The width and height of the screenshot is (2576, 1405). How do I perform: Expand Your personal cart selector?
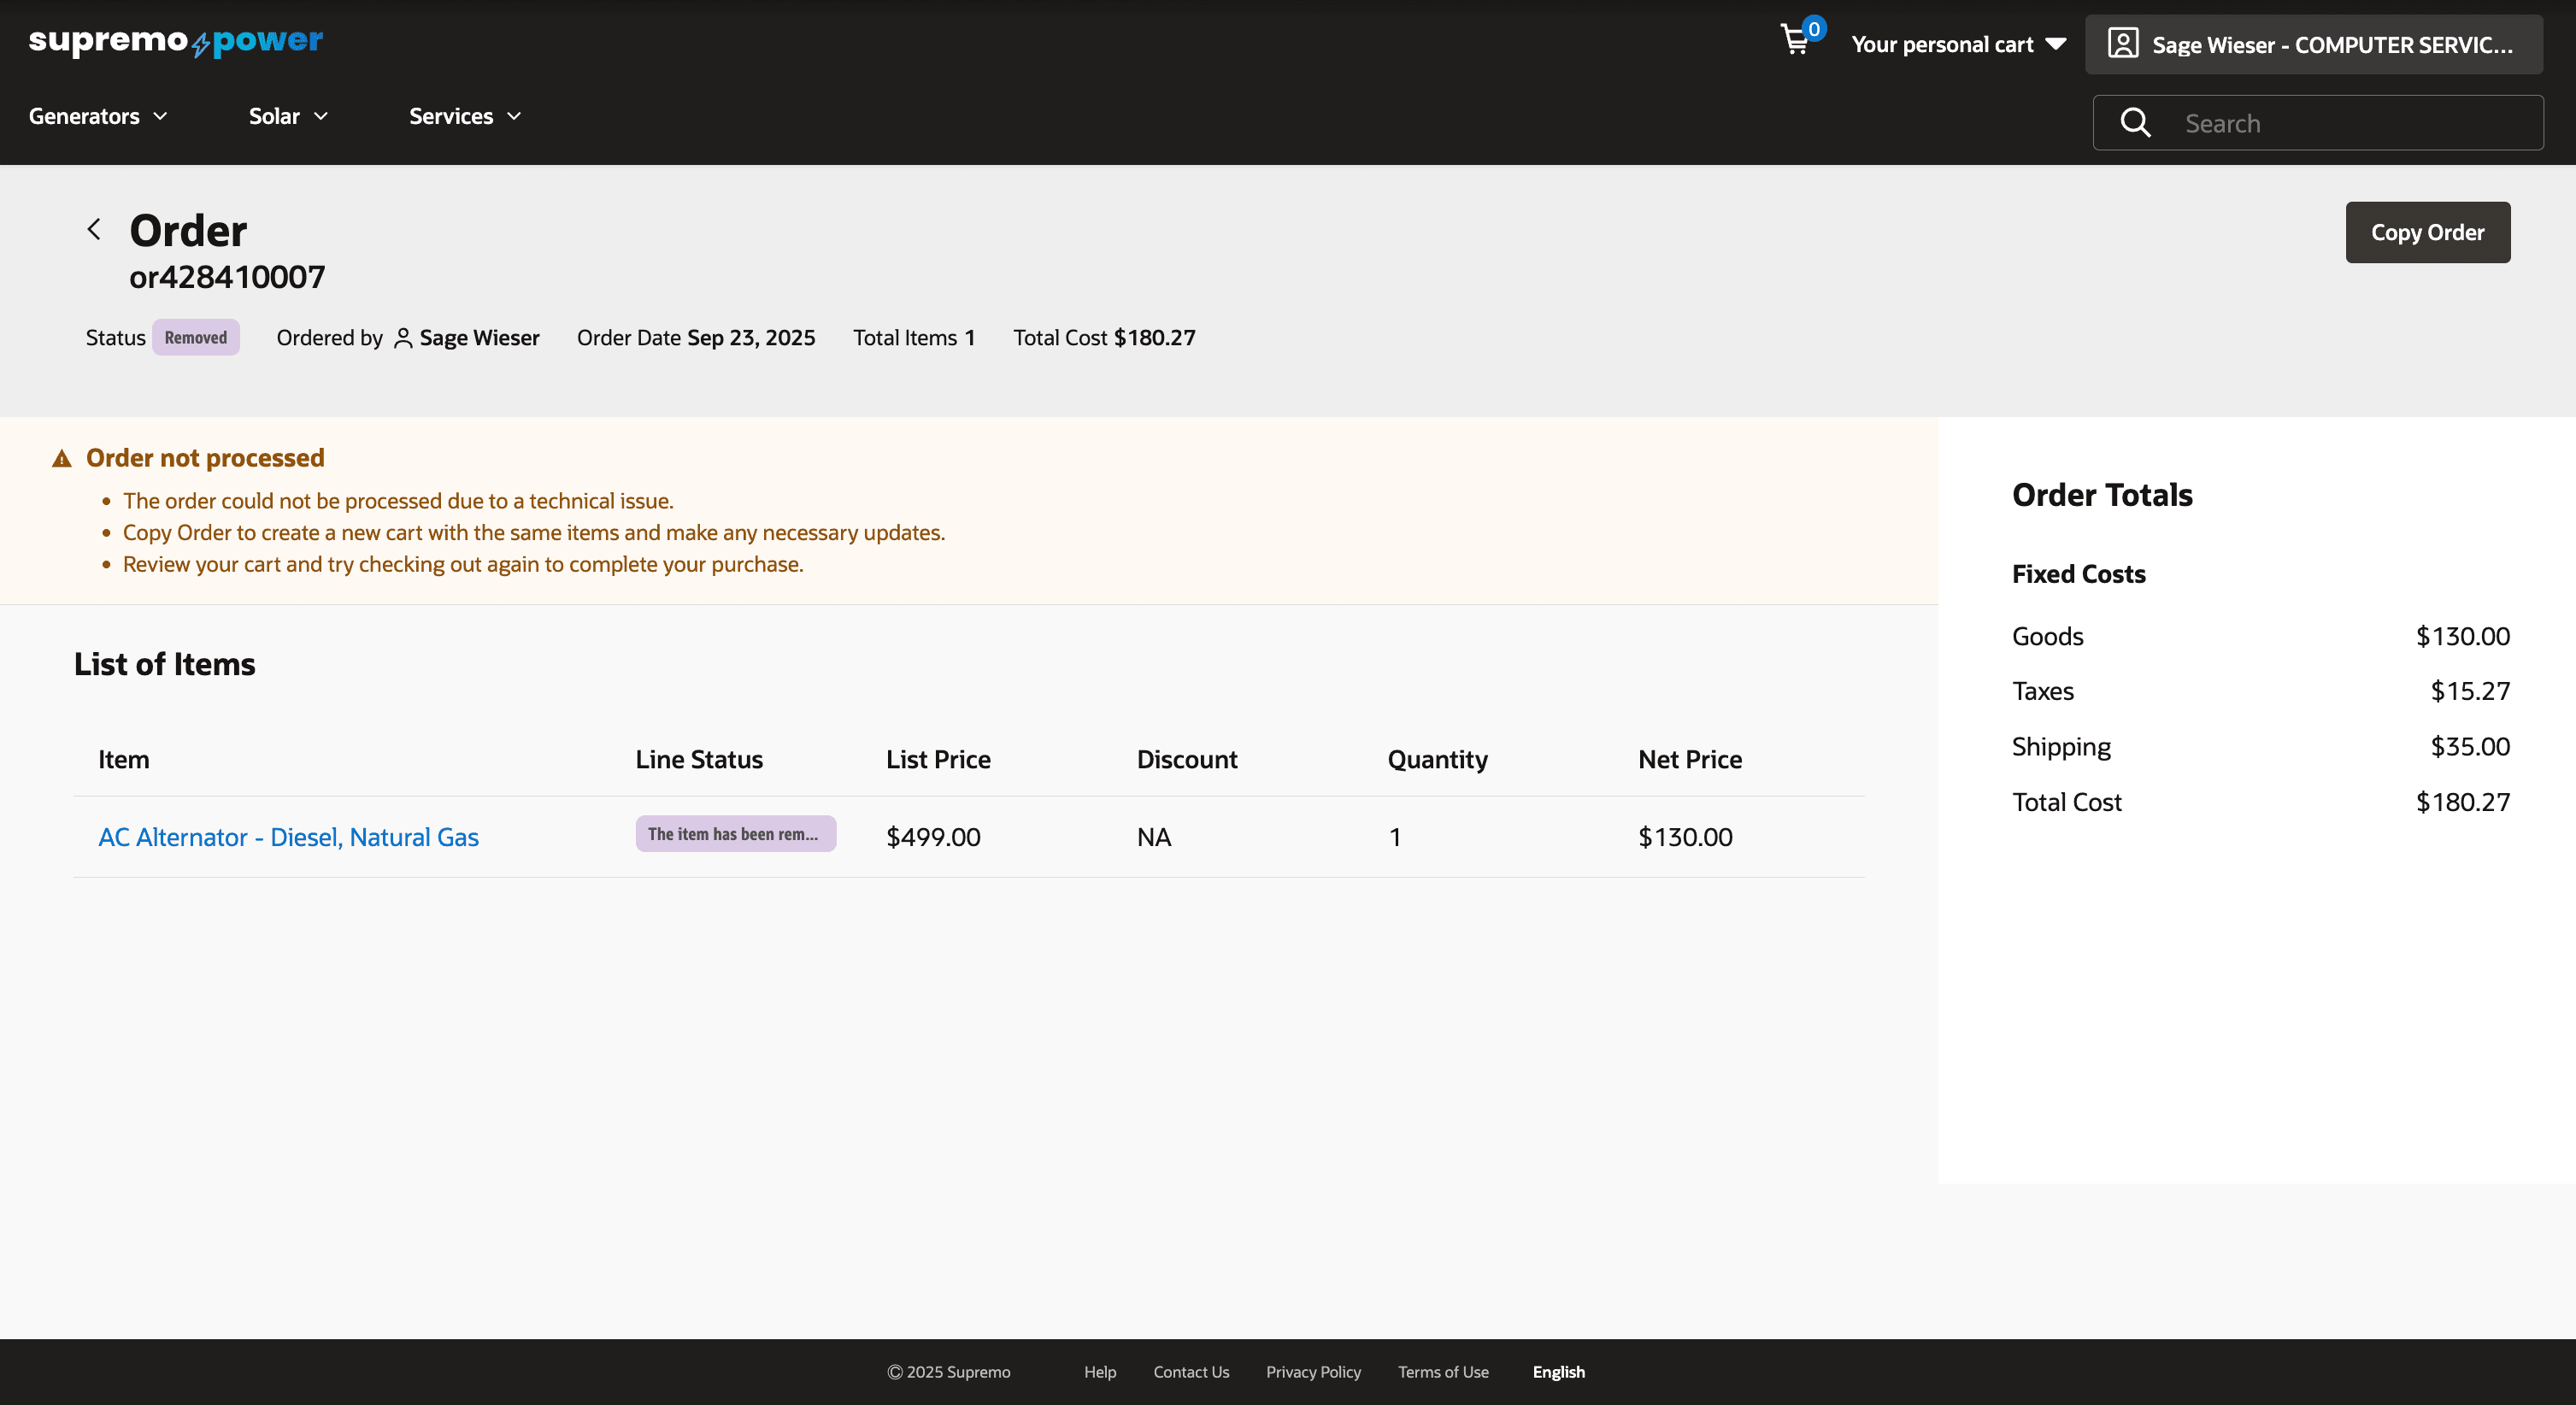click(x=1957, y=44)
